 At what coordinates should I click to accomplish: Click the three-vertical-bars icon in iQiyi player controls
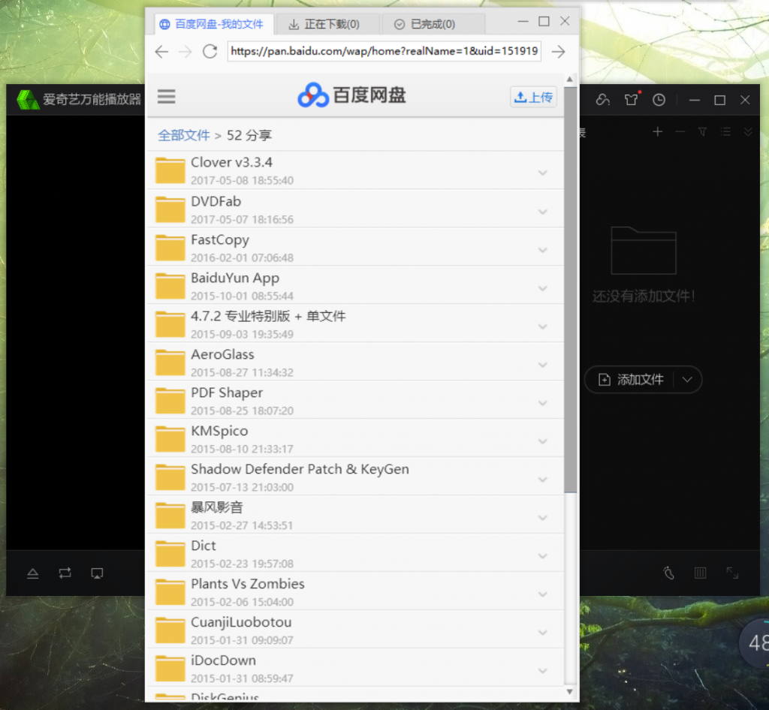point(701,573)
